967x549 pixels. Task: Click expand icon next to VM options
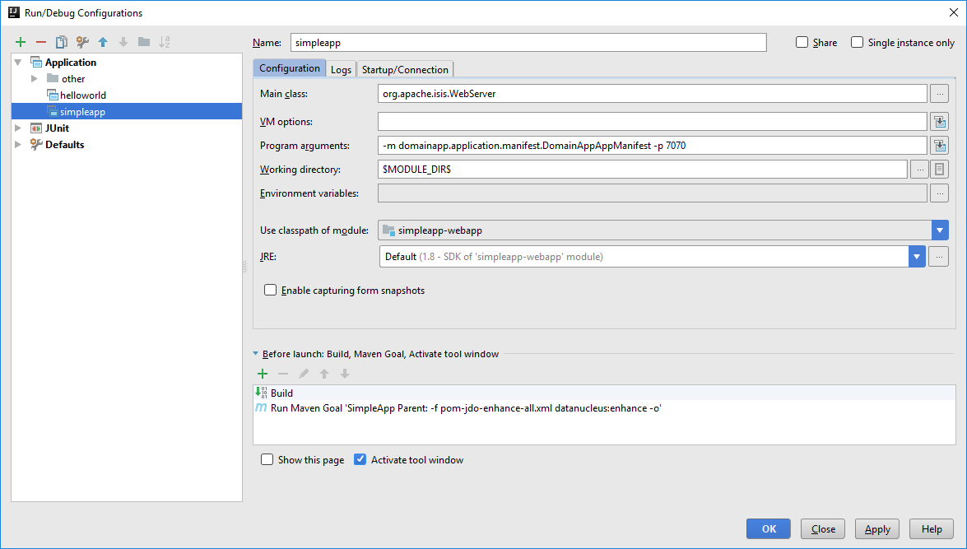[x=939, y=122]
